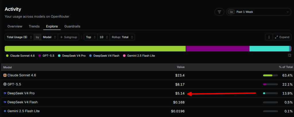This screenshot has height=117, width=294.
Task: Sort by the Value column header
Action: coord(181,67)
